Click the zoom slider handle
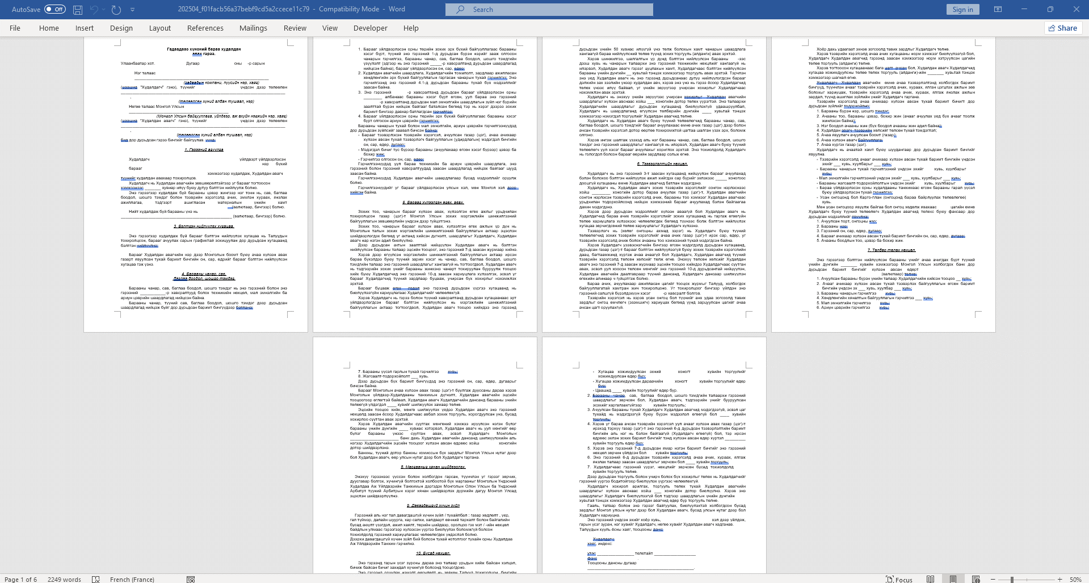 click(1012, 579)
